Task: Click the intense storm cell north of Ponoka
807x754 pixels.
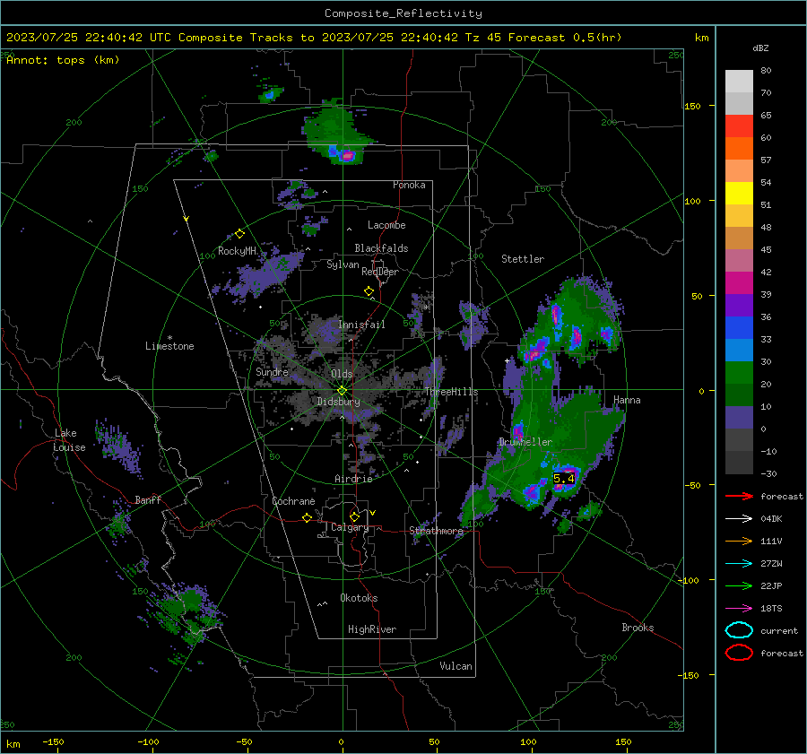Action: coord(346,153)
